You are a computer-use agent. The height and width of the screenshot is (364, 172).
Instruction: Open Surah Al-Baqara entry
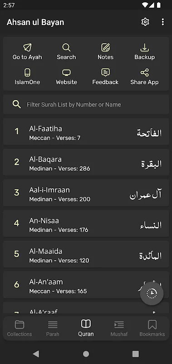pos(86,162)
